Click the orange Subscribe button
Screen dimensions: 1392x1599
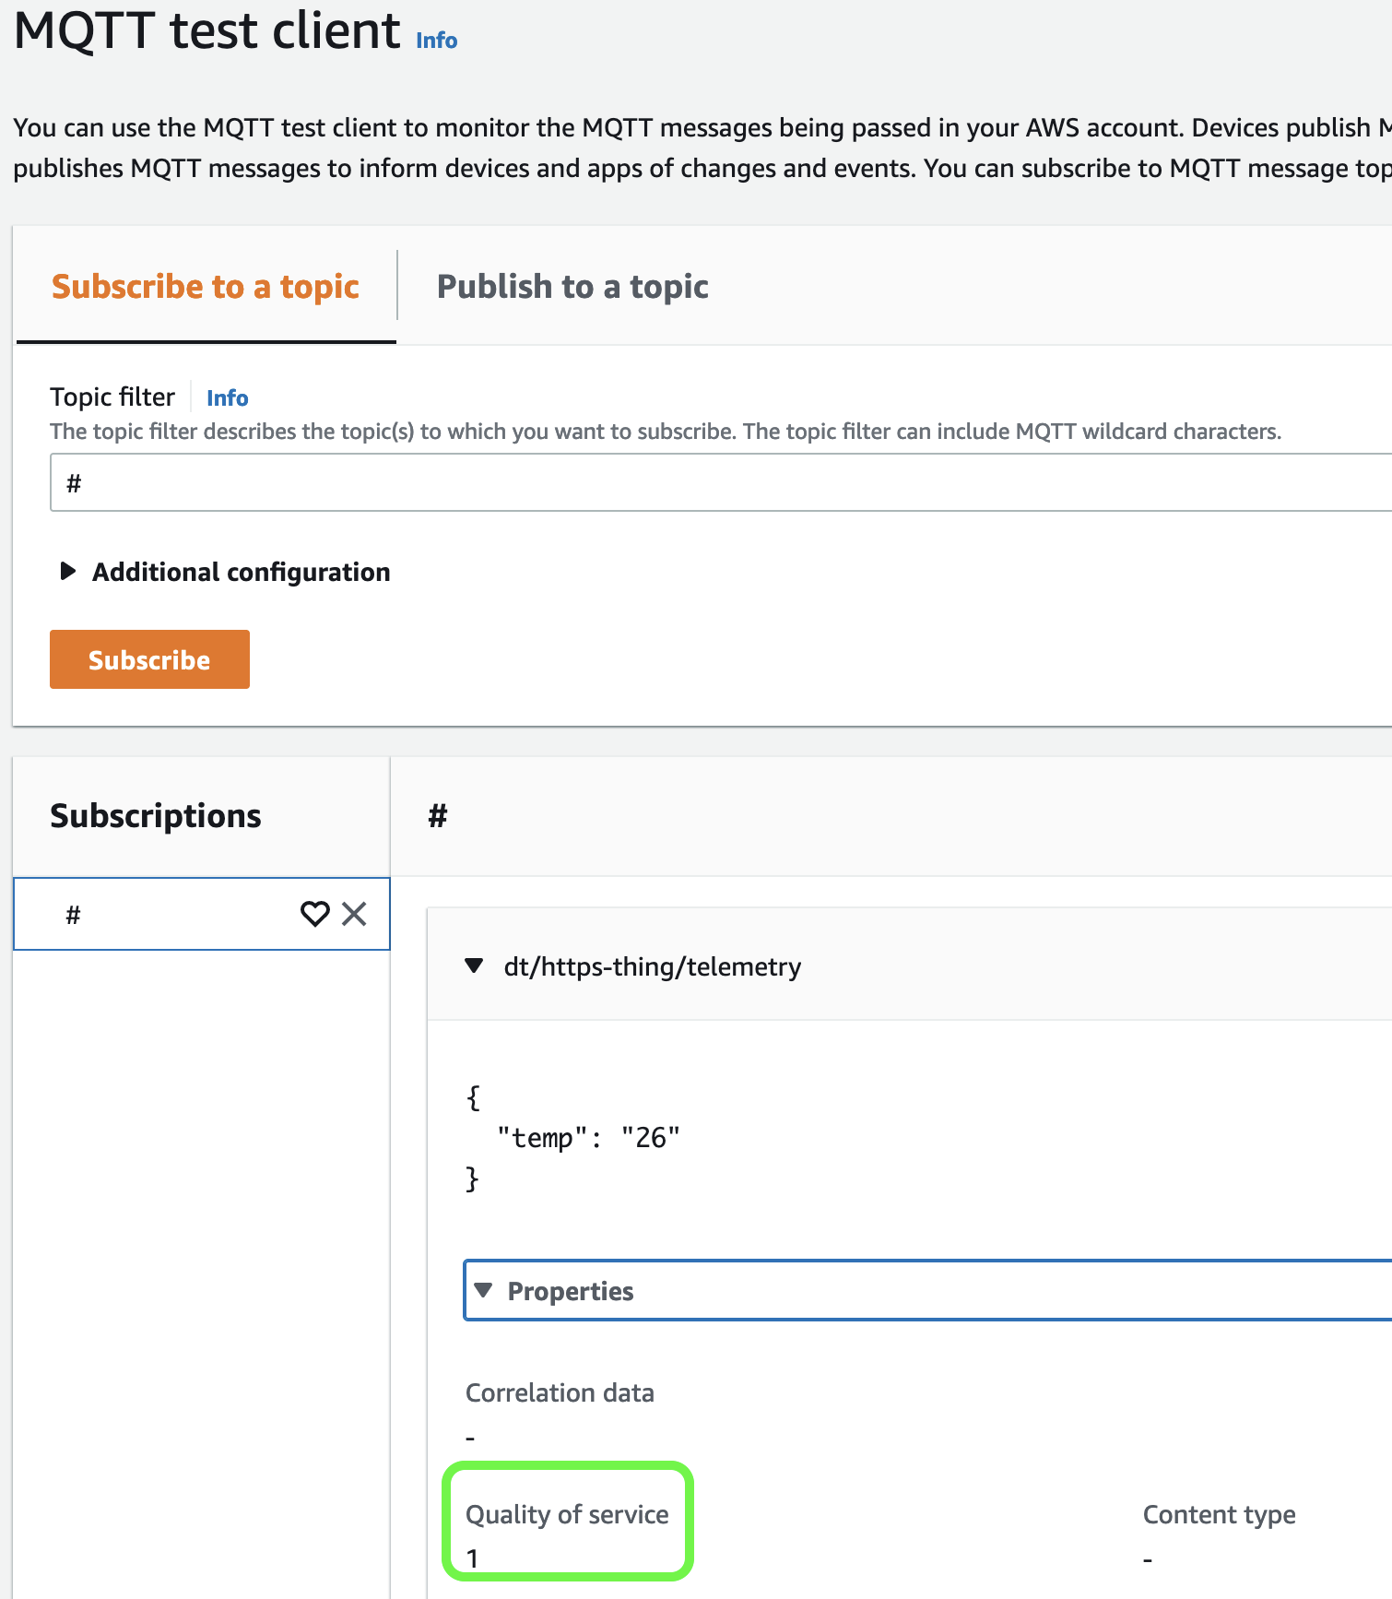pos(149,659)
